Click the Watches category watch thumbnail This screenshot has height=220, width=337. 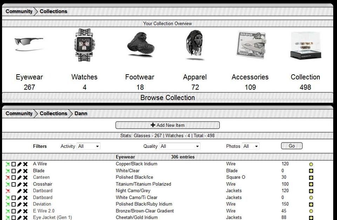coord(84,45)
